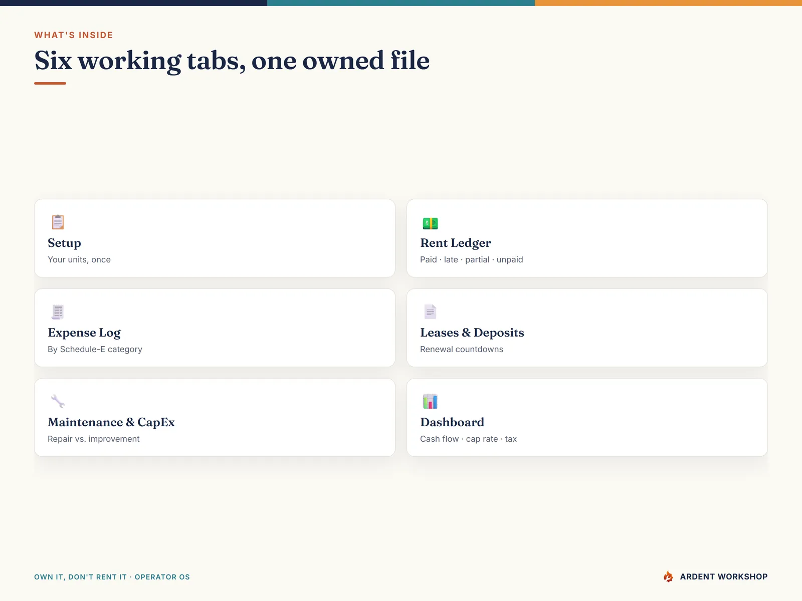The height and width of the screenshot is (601, 802).
Task: Click the money icon on Rent Ledger card
Action: point(430,223)
